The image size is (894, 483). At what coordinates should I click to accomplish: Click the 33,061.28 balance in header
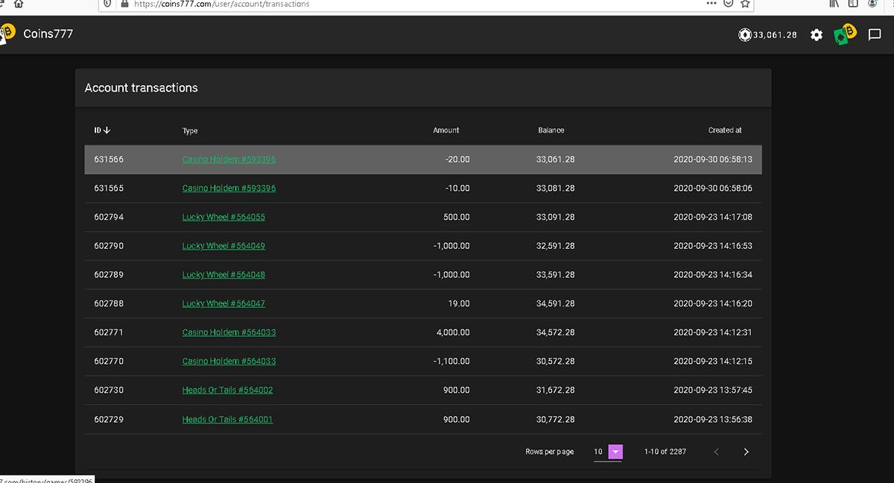tap(775, 35)
